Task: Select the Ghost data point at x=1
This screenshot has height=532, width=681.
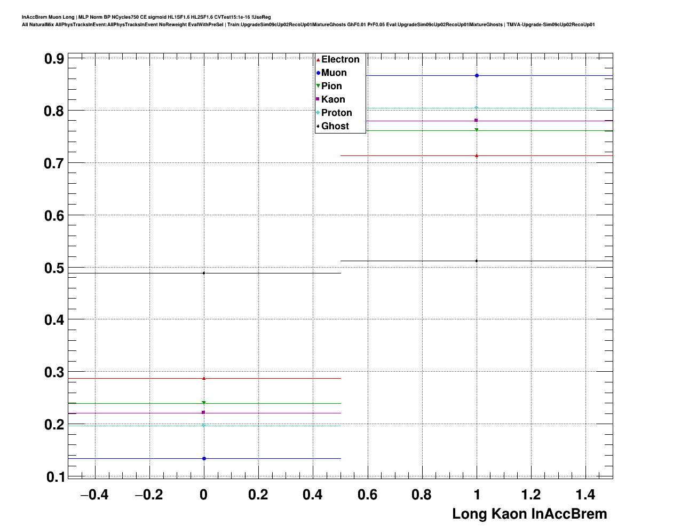Action: pos(477,261)
